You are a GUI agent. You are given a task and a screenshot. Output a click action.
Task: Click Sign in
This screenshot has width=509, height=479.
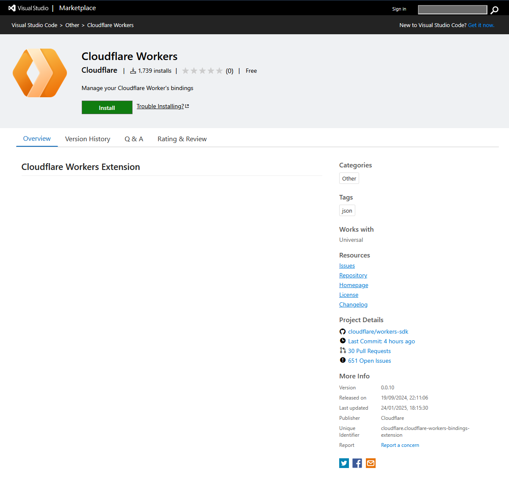399,9
